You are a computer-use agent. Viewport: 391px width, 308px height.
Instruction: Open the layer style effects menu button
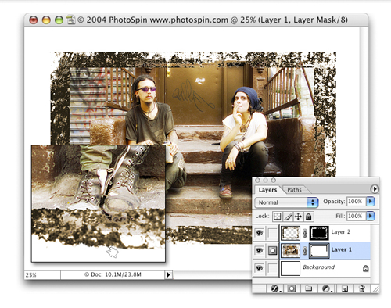[275, 288]
